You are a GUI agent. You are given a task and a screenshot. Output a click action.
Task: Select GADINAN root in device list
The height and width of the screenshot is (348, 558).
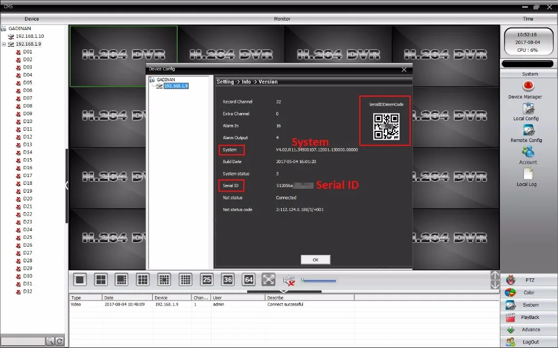pos(20,28)
